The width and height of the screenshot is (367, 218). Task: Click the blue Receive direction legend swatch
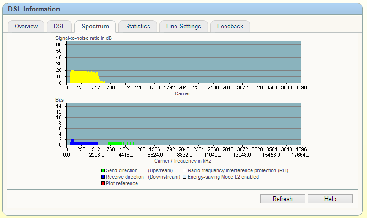tap(103, 177)
